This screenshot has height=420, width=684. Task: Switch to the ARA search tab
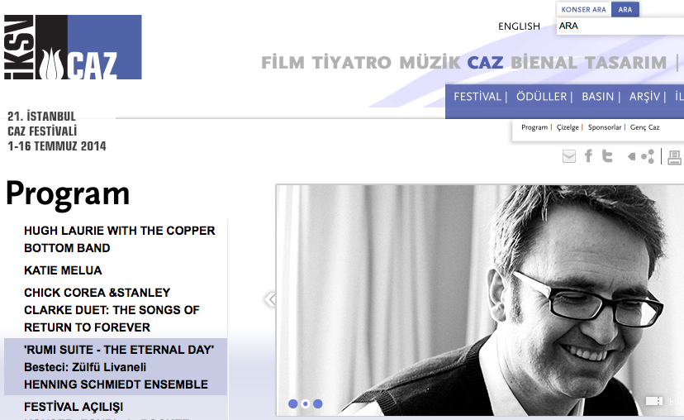tap(625, 10)
